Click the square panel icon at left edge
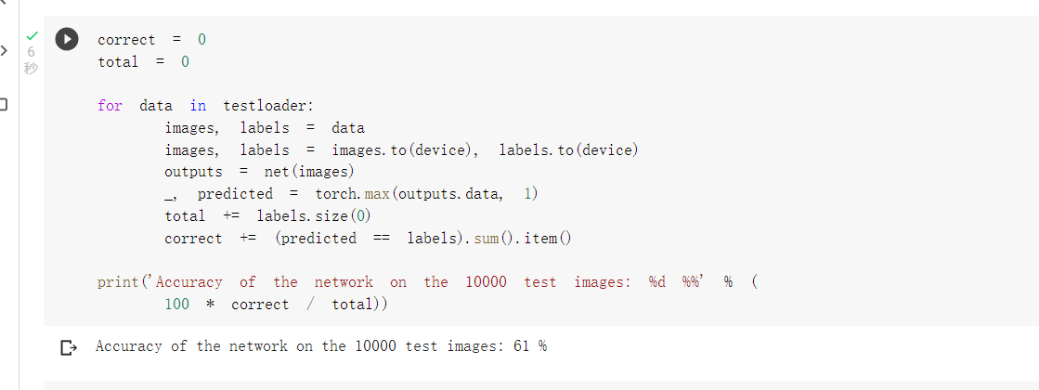 click(3, 103)
